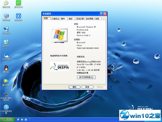Switch to the 自动更新 tab
This screenshot has height=122, width=162.
(x=90, y=19)
